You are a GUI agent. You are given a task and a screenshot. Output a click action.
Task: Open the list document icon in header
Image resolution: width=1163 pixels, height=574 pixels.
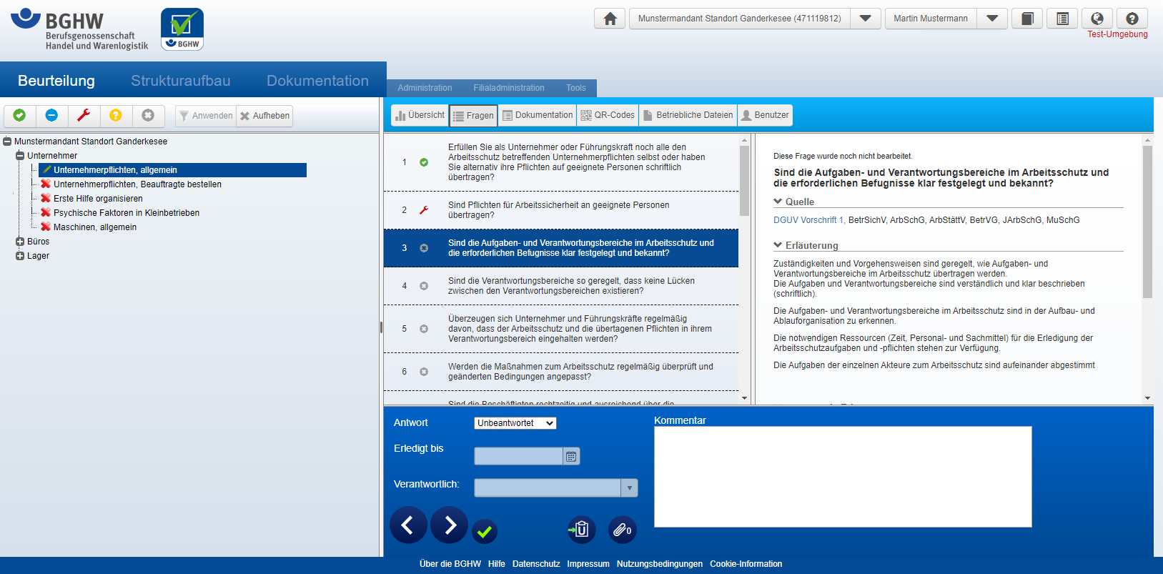1062,19
